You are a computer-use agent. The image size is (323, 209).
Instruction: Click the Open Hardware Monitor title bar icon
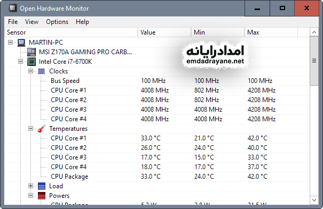click(13, 8)
